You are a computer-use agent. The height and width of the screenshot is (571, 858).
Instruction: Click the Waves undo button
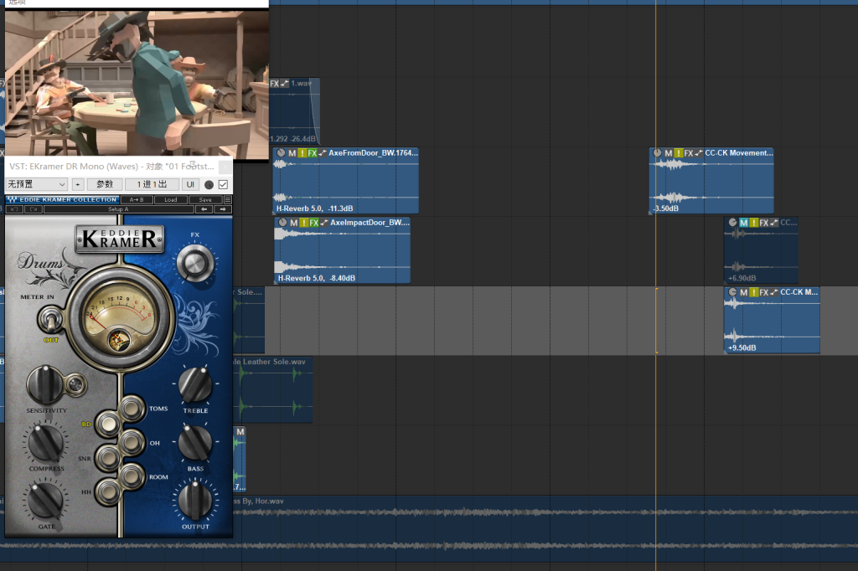(14, 209)
